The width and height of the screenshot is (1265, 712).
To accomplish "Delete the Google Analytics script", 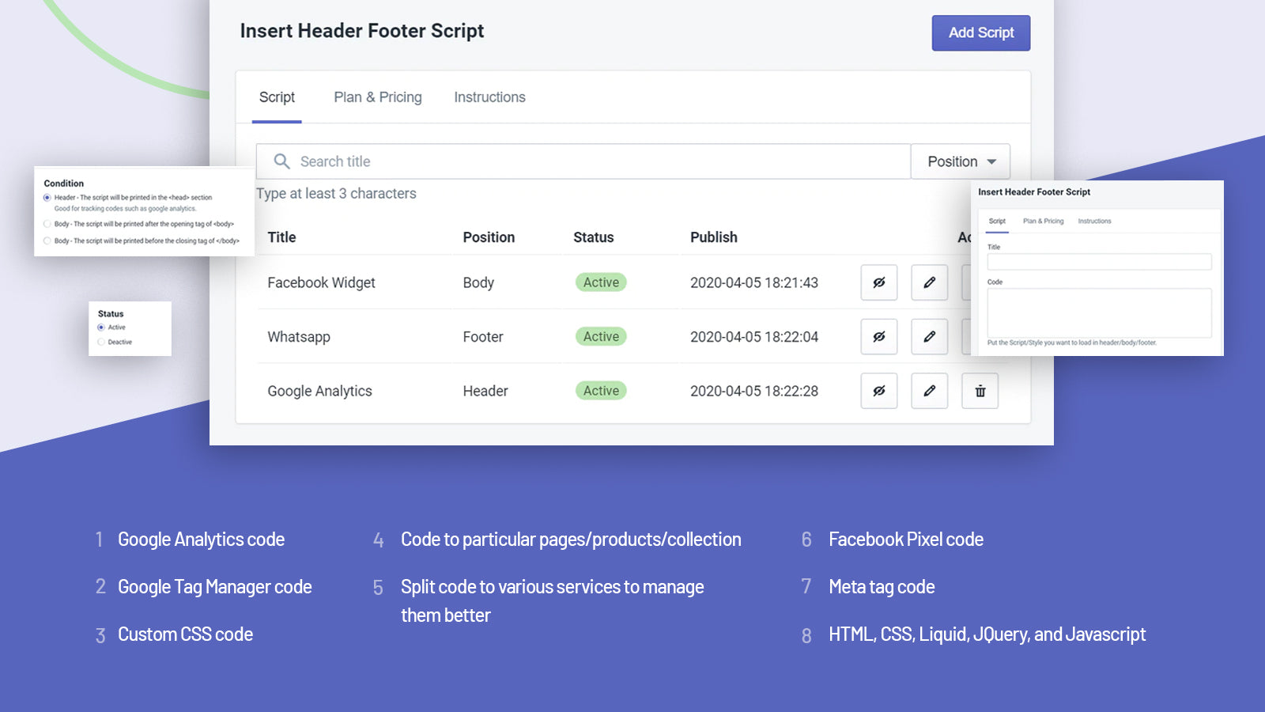I will click(980, 391).
